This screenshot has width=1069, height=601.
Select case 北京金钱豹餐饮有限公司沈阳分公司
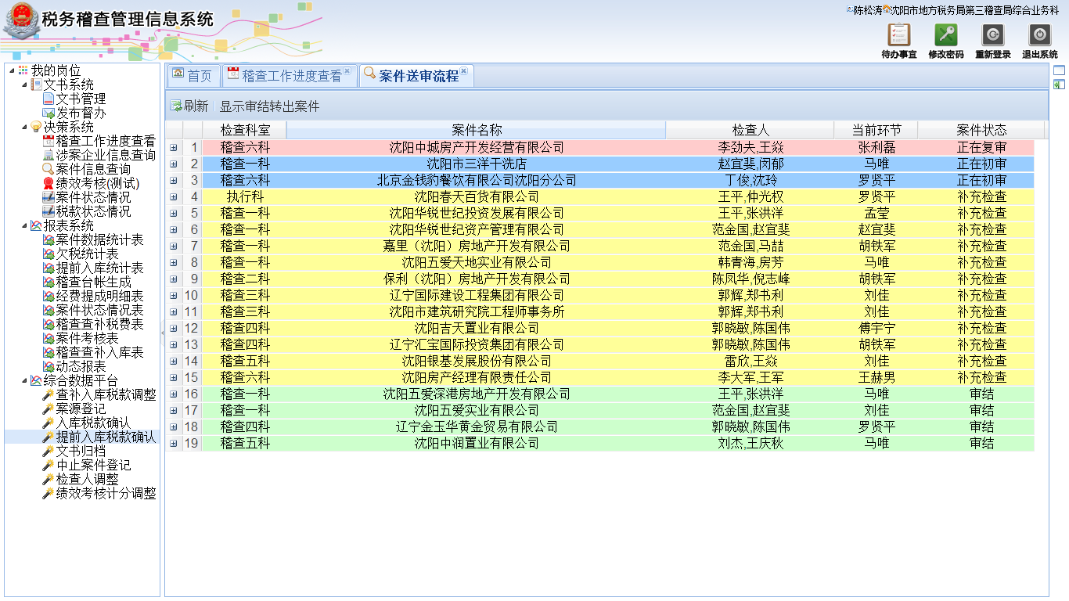coord(477,181)
